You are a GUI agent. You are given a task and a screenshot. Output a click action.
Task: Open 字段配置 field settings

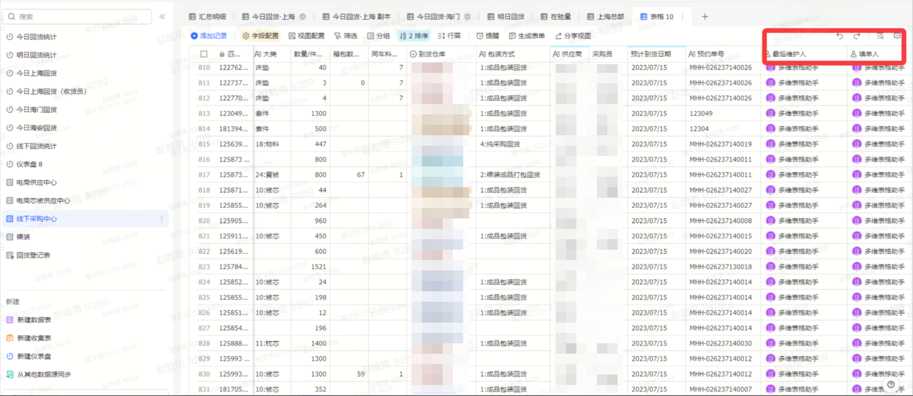261,36
